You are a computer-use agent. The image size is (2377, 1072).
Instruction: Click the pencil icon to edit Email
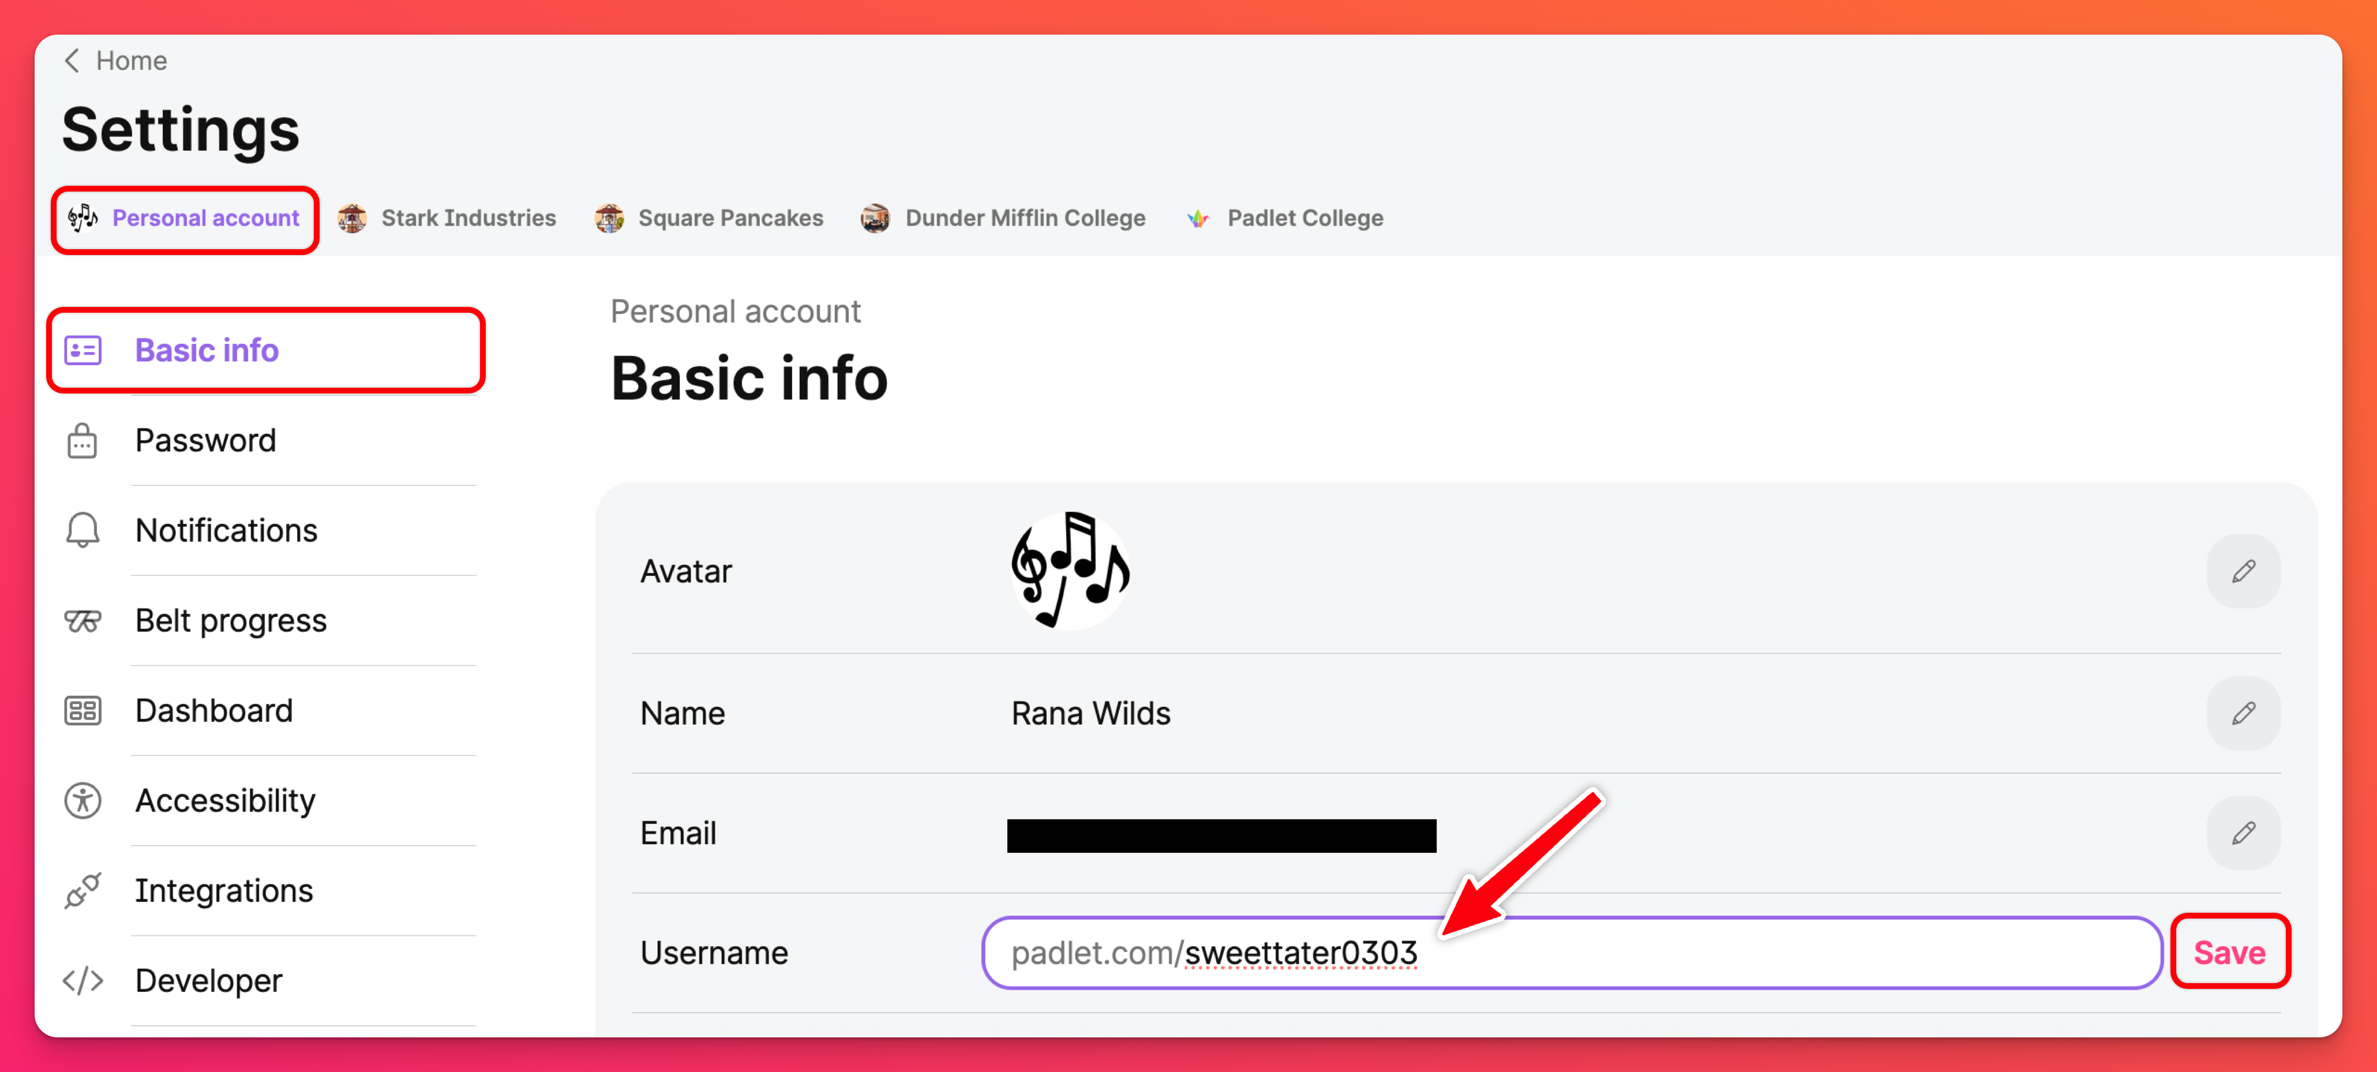tap(2242, 833)
